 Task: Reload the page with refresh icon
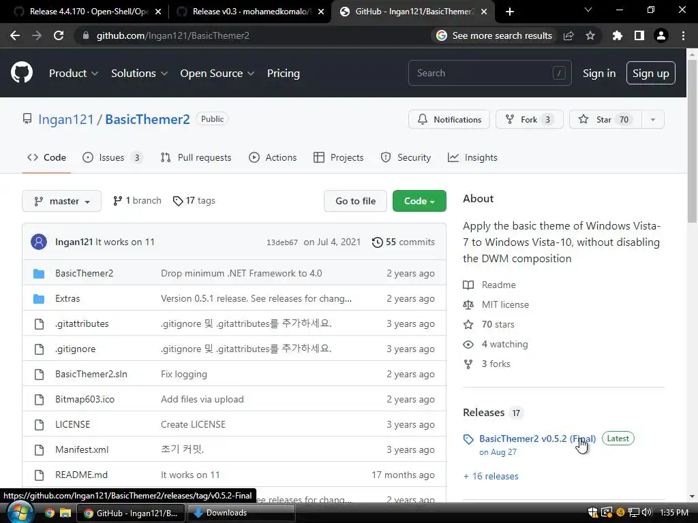pos(59,35)
